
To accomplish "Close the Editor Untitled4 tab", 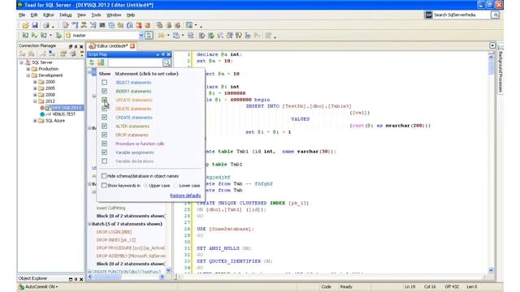I will tap(132, 46).
